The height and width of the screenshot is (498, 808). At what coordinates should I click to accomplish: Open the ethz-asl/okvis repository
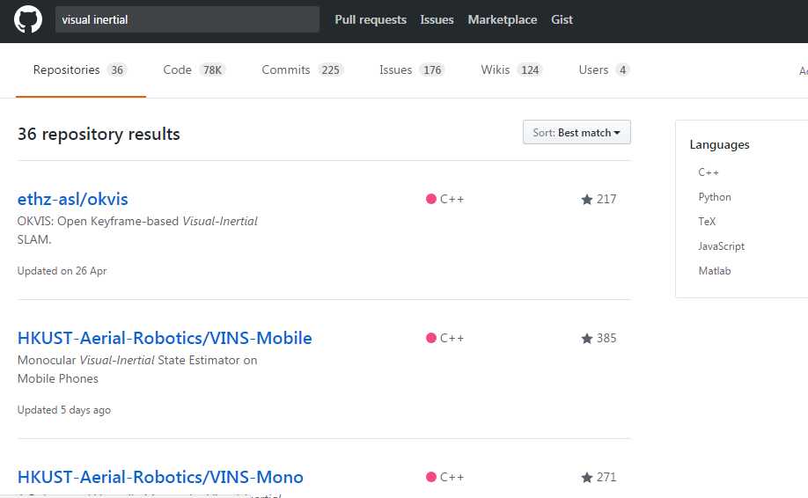coord(73,199)
